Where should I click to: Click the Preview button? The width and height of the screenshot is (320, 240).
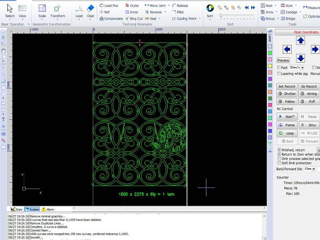pyautogui.click(x=283, y=60)
